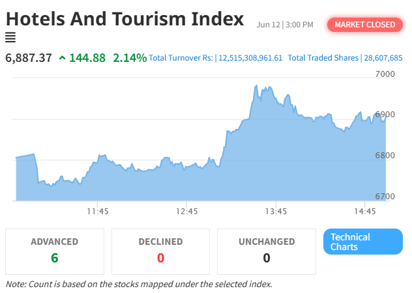Click the 14:45 time axis label
Image resolution: width=412 pixels, height=293 pixels.
coord(364,212)
